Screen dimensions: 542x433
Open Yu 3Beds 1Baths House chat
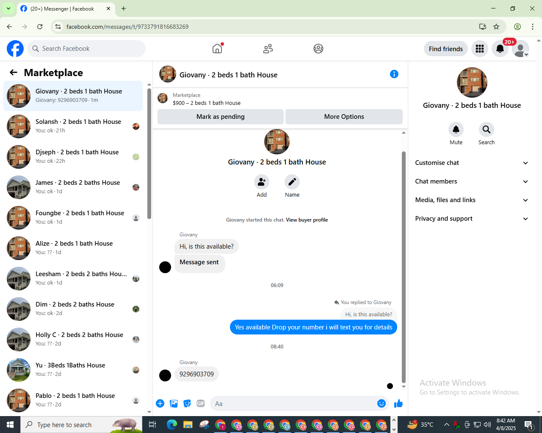pyautogui.click(x=73, y=370)
